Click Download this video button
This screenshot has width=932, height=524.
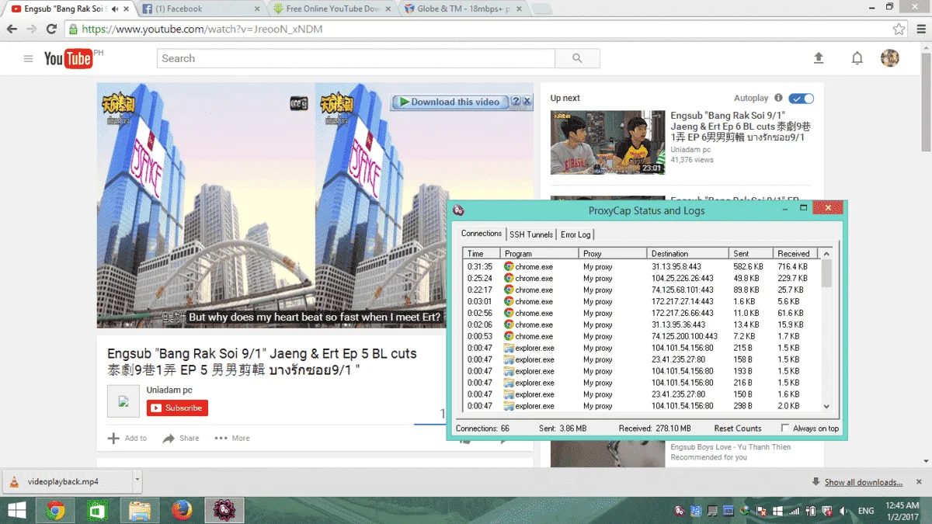coord(450,102)
